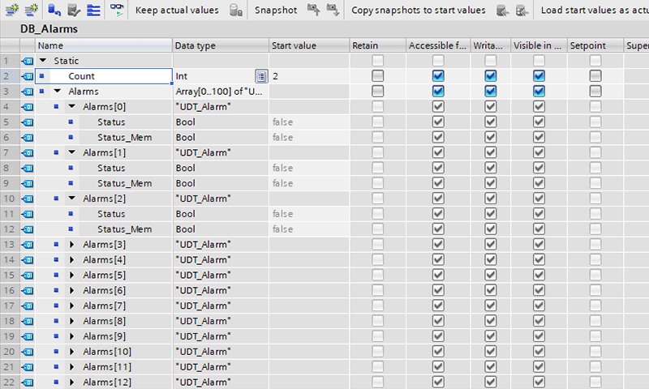
Task: Click the Array[0..100] data type cell
Action: coord(221,92)
